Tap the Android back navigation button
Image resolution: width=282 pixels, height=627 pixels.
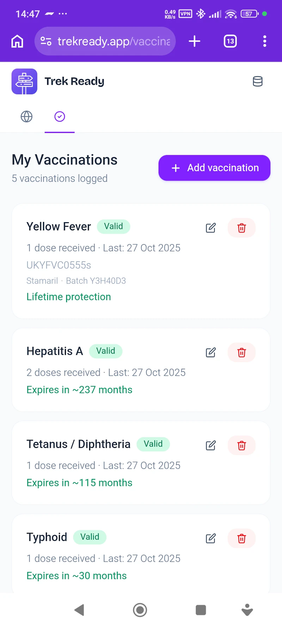[79, 610]
